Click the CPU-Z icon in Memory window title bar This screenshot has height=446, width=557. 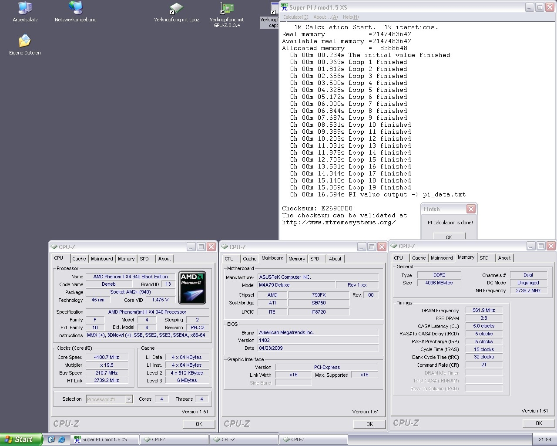point(395,246)
